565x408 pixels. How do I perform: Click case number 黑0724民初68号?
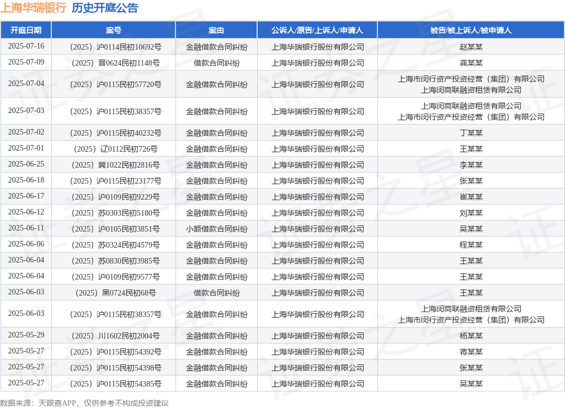(x=115, y=293)
